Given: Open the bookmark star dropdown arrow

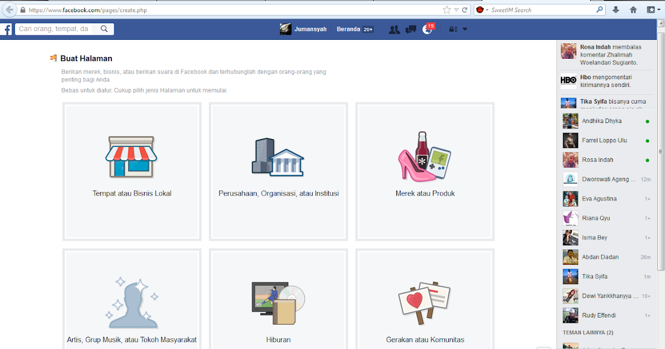Looking at the screenshot, I should (456, 10).
